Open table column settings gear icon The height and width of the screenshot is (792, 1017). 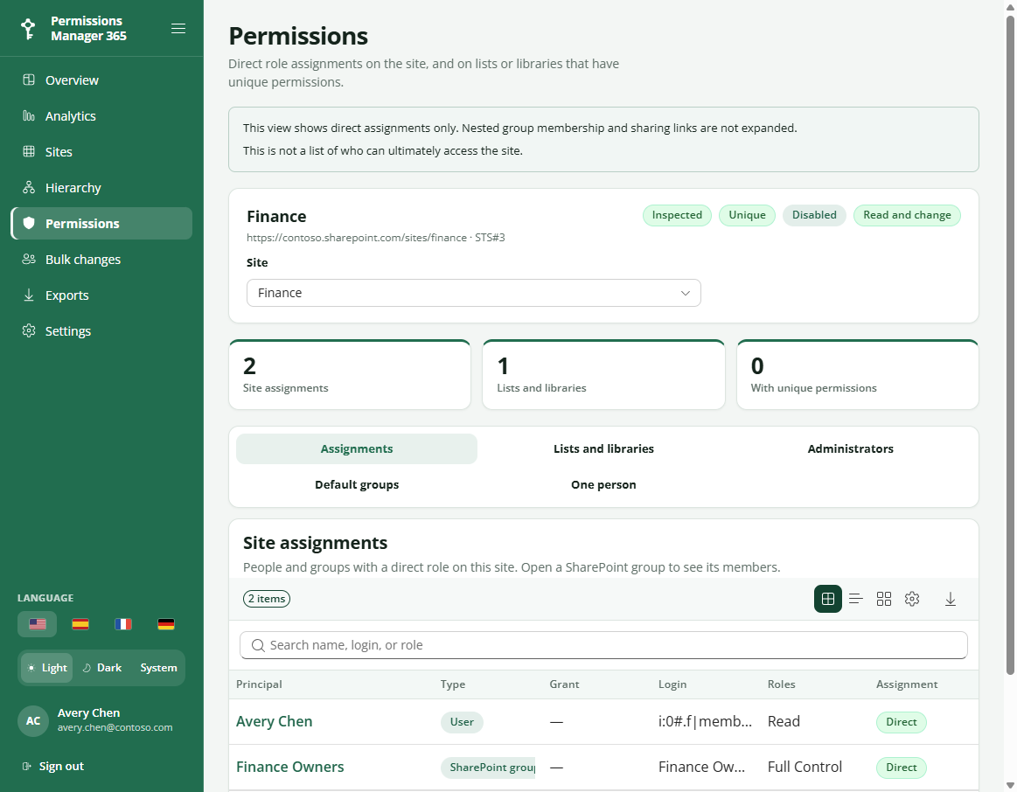pyautogui.click(x=912, y=599)
